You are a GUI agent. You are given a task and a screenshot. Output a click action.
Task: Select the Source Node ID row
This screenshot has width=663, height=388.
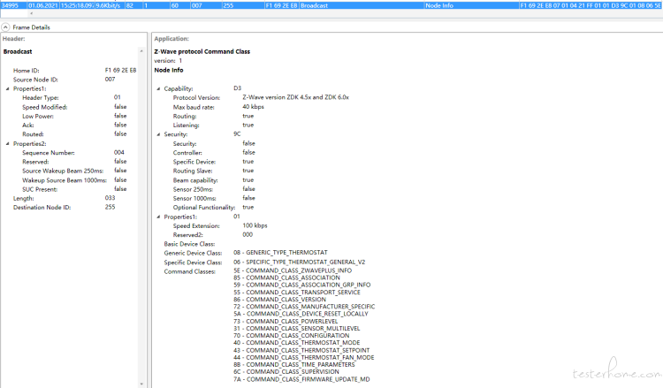point(64,80)
